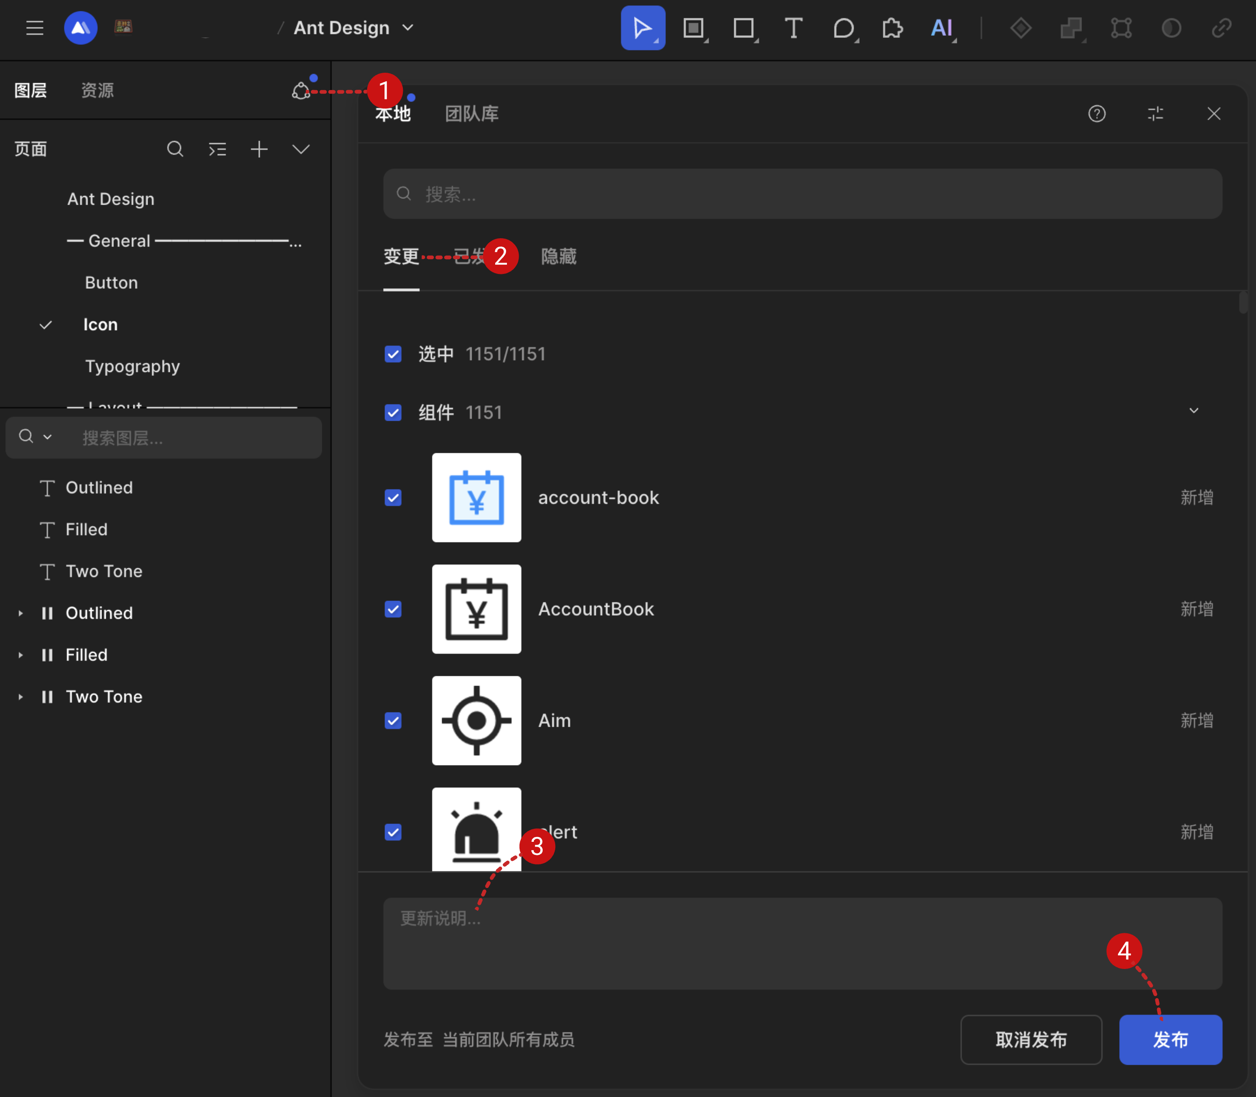Uncheck the AccountBook component checkbox
1256x1097 pixels.
[x=393, y=609]
